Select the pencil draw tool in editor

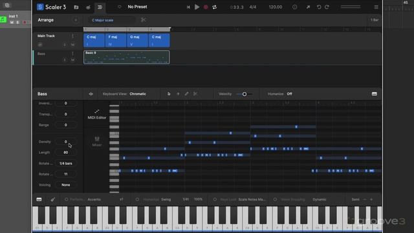(187, 94)
